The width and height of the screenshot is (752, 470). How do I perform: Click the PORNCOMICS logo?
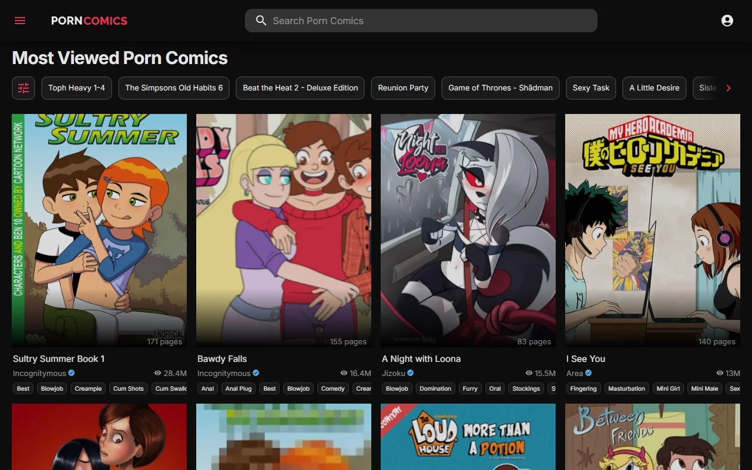click(89, 21)
